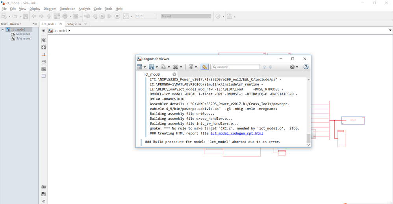This screenshot has width=393, height=204.
Task: Click Diagnostic Viewer copy icon
Action: (163, 67)
